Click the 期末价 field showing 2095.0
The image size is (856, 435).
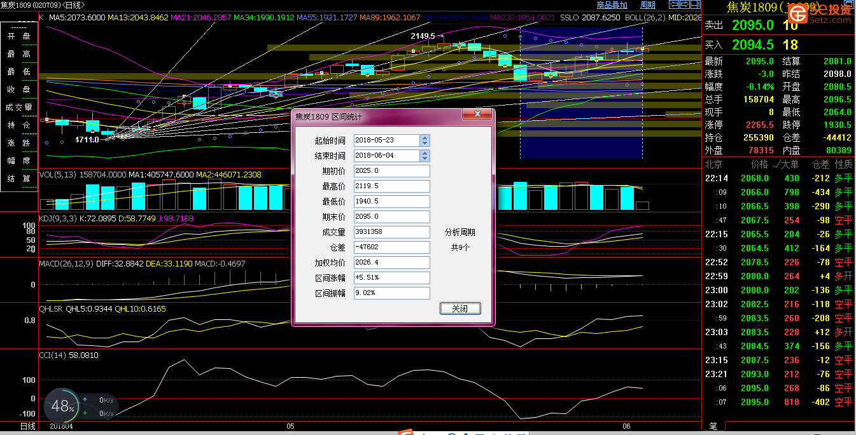(x=392, y=217)
